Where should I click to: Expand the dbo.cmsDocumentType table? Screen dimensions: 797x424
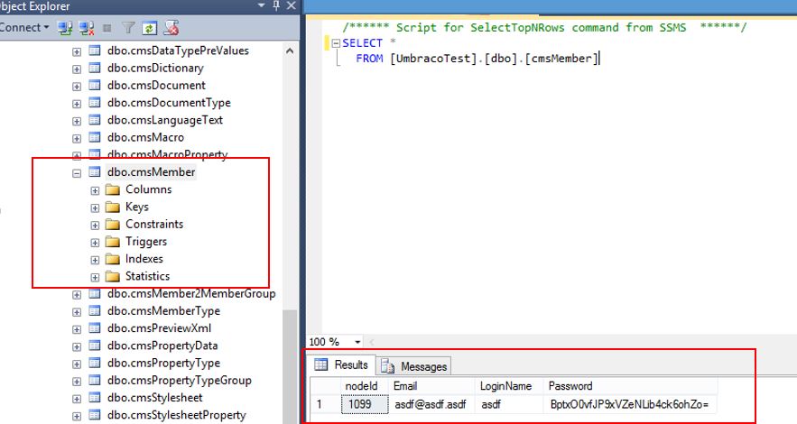[77, 104]
